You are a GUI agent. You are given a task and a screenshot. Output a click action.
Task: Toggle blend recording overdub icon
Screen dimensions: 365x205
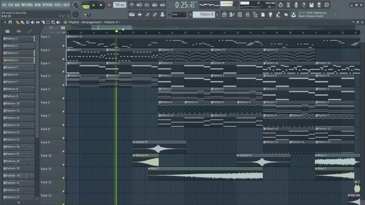pos(155,5)
